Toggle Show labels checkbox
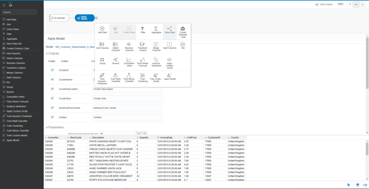369x189 pixels. tap(317, 4)
